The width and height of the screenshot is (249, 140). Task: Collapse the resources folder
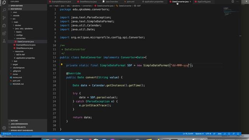(x=19, y=51)
